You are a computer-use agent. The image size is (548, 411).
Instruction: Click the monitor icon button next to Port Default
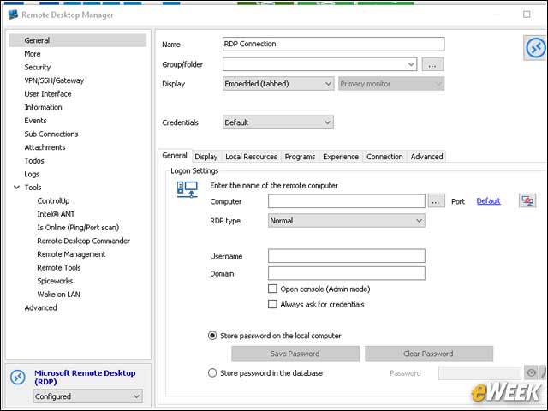tap(527, 200)
